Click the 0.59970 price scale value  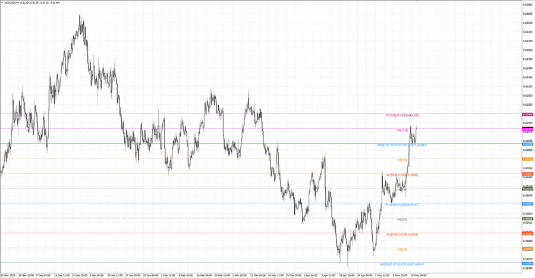pos(528,195)
